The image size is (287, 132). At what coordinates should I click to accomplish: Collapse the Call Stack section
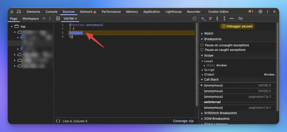[x=202, y=80]
